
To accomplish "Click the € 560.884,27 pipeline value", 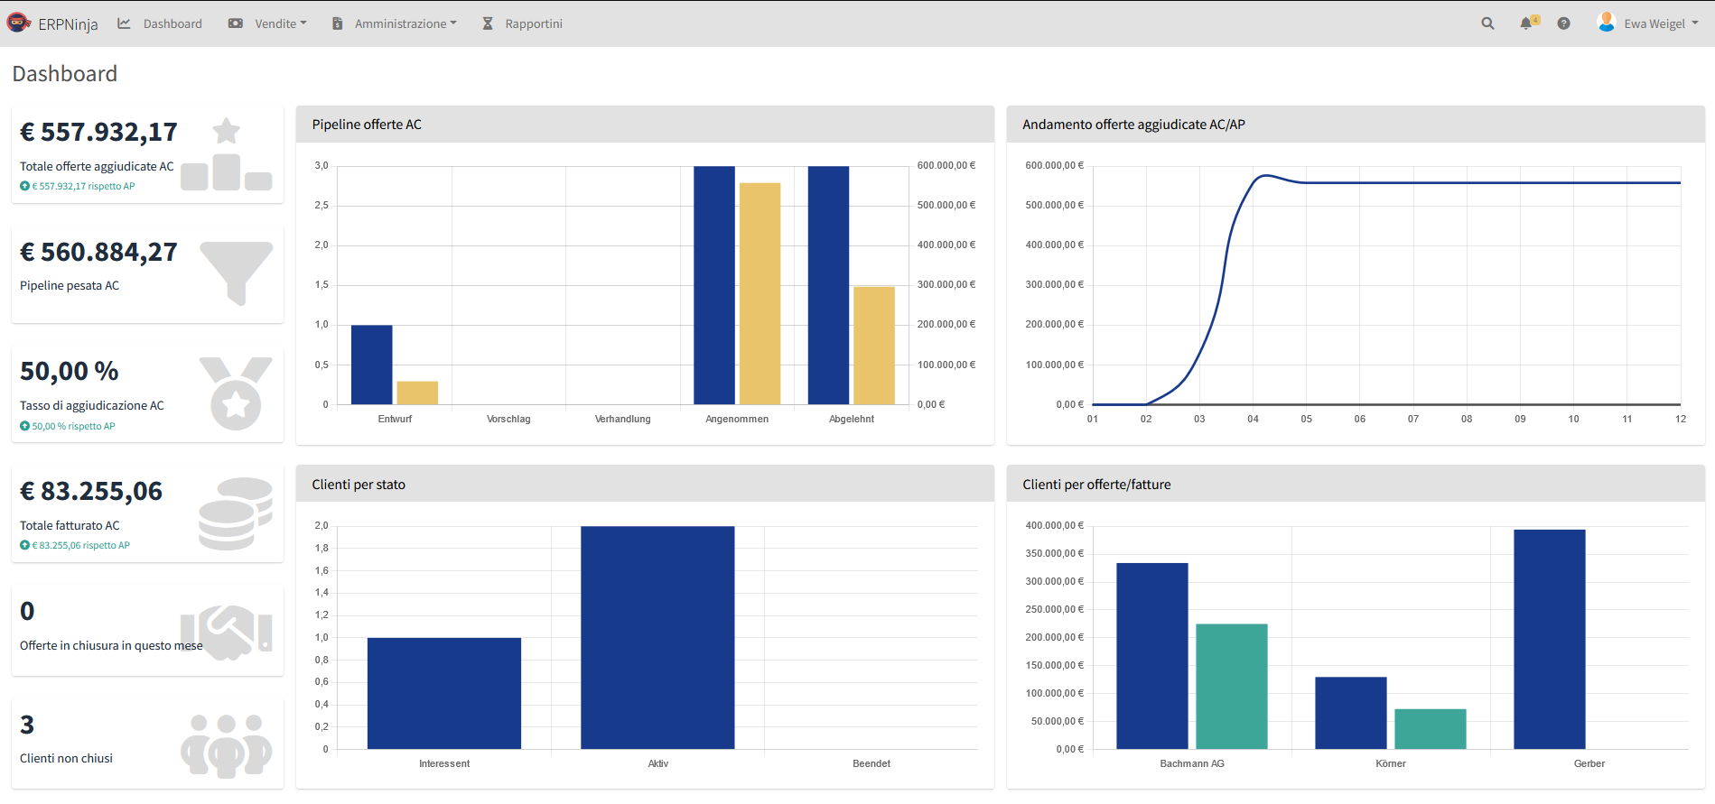I will (x=98, y=252).
